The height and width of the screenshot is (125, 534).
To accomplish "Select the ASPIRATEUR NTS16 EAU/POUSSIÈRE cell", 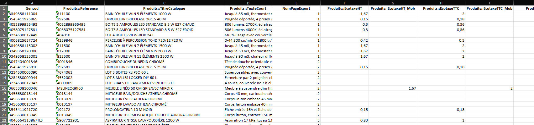I will [x=164, y=120].
